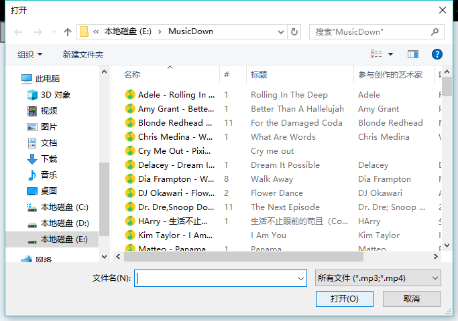Click the 音乐 music note icon

pyautogui.click(x=32, y=175)
